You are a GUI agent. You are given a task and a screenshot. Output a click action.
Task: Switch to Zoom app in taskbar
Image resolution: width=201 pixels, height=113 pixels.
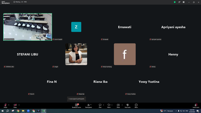(28, 111)
